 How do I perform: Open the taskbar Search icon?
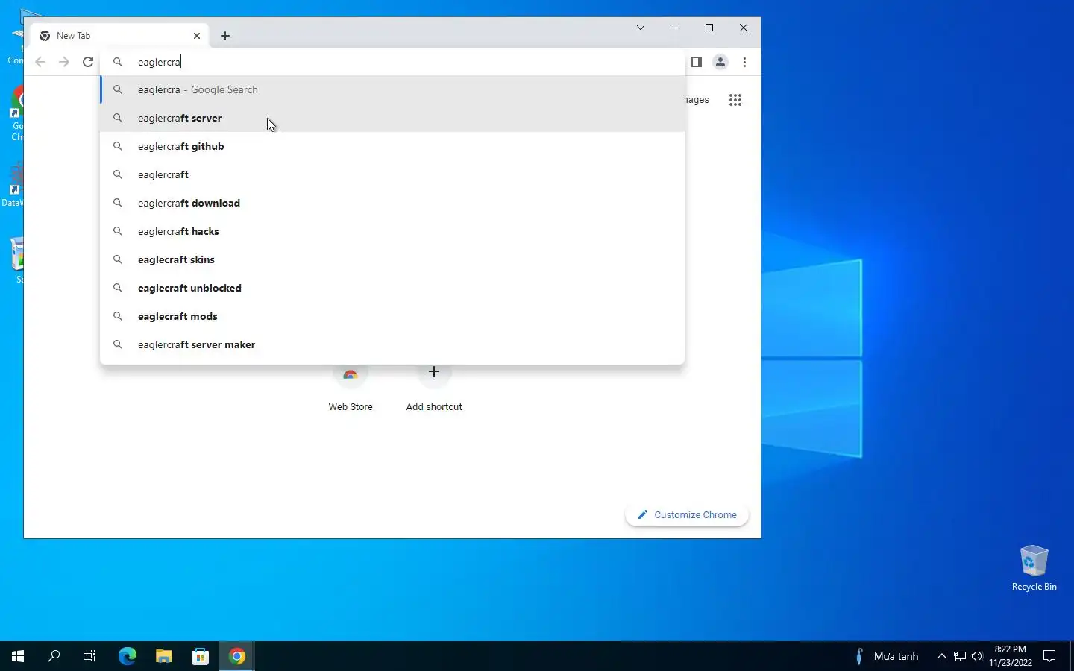pyautogui.click(x=54, y=656)
